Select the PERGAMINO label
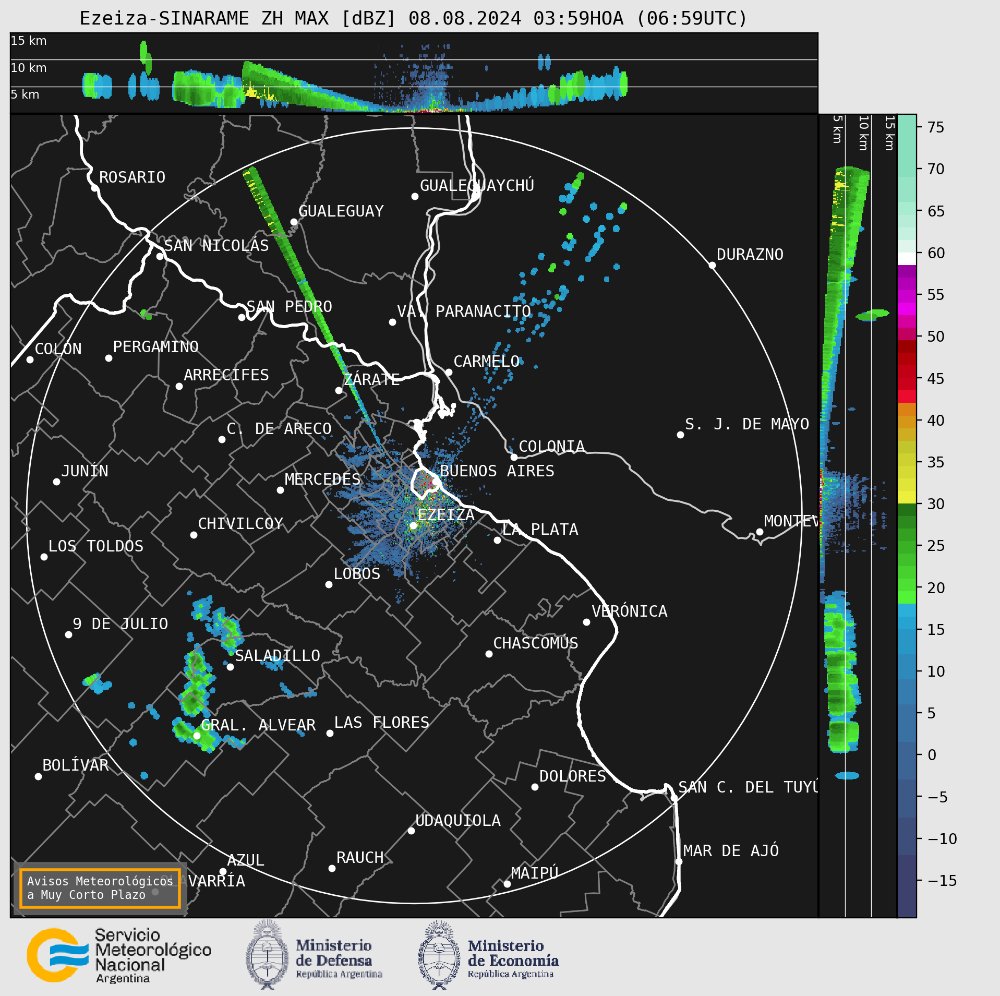The height and width of the screenshot is (996, 1000). (x=156, y=347)
